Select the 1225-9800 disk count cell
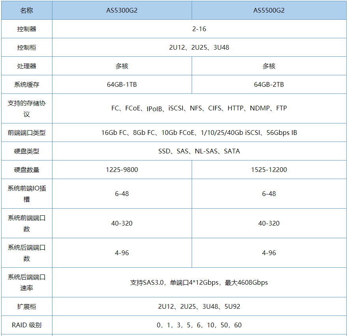Viewport: 349px width, 336px height. coord(121,170)
